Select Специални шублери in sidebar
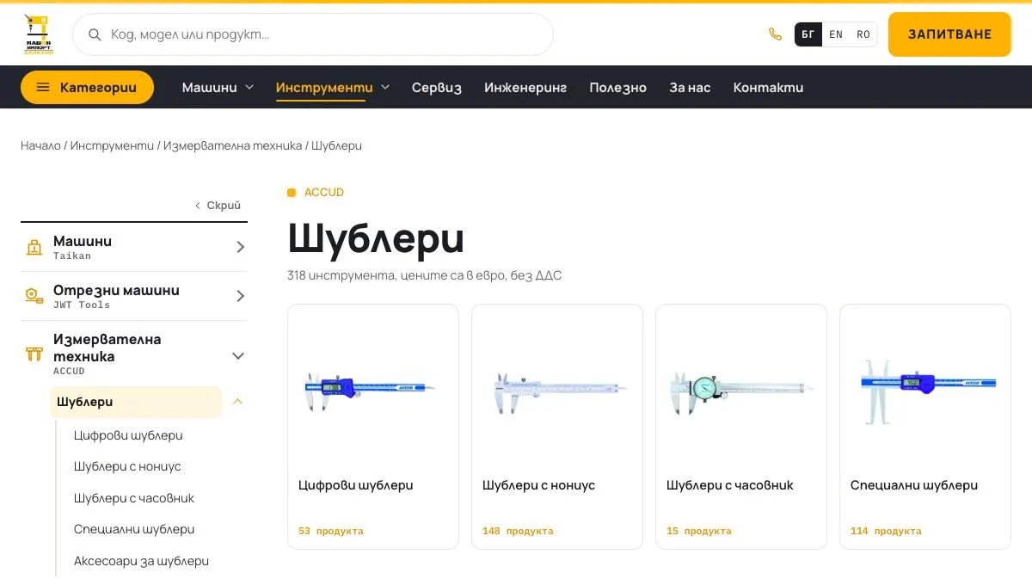 tap(134, 529)
